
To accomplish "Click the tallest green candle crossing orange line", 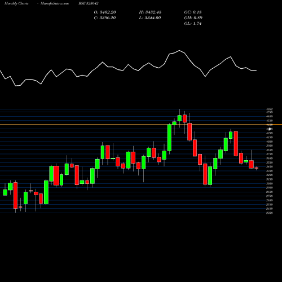I will (x=169, y=138).
